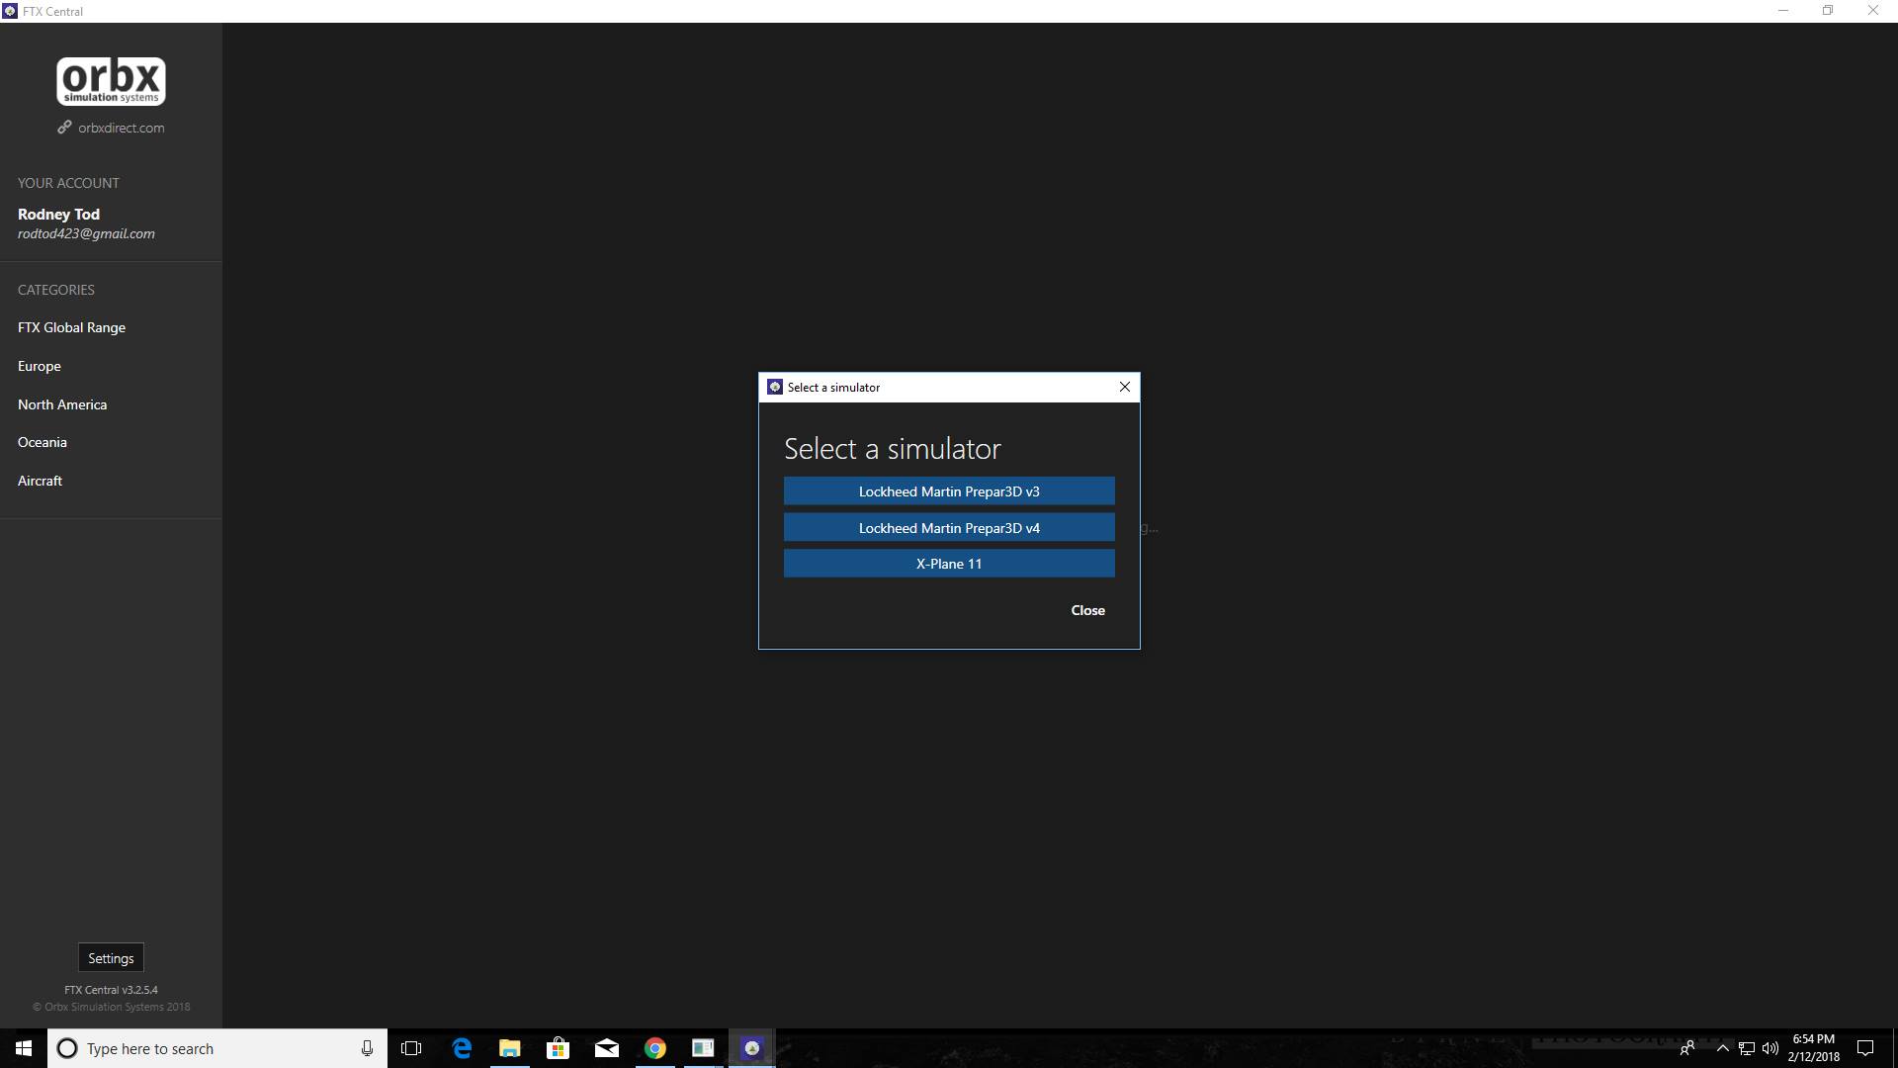Viewport: 1898px width, 1068px height.
Task: Click the Orbx Simulation Systems logo
Action: pyautogui.click(x=110, y=80)
